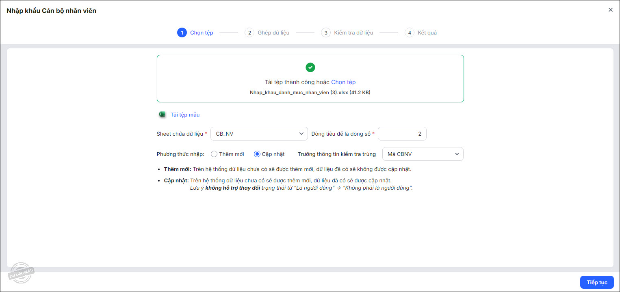Image resolution: width=620 pixels, height=292 pixels.
Task: Click the Chọn tệp link in upload box
Action: (x=343, y=82)
